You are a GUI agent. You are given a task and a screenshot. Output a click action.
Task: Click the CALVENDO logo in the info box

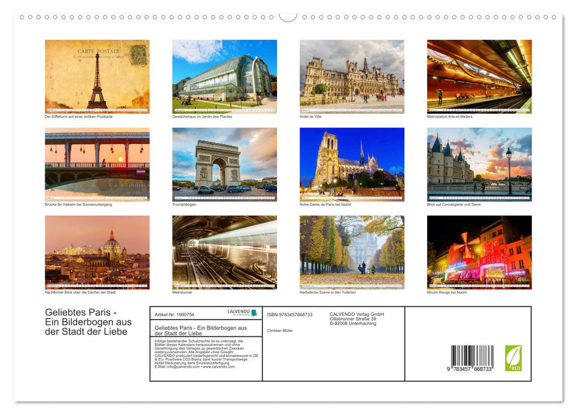click(x=242, y=312)
